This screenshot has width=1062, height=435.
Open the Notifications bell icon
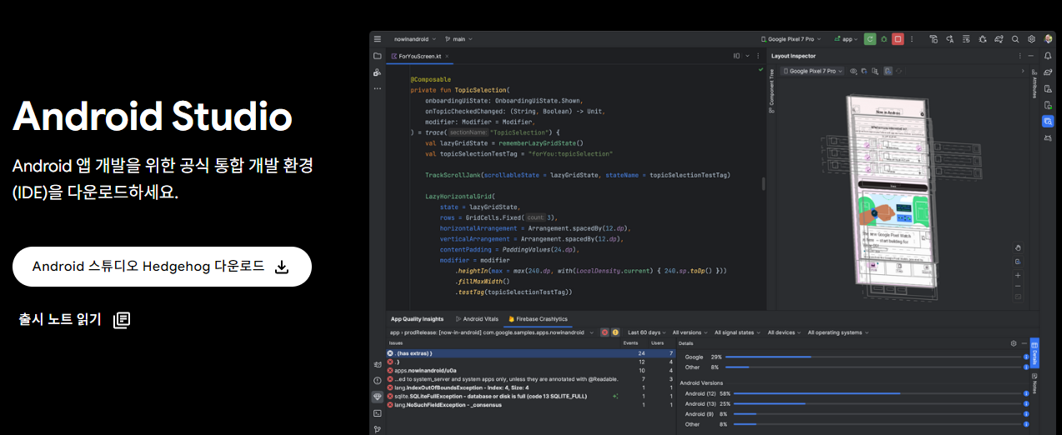click(1048, 56)
